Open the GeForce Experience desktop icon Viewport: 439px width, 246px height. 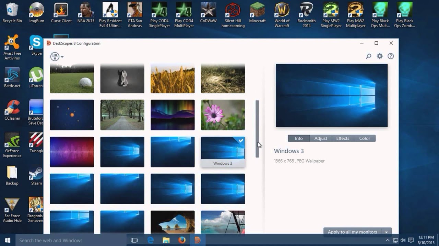[x=12, y=145]
